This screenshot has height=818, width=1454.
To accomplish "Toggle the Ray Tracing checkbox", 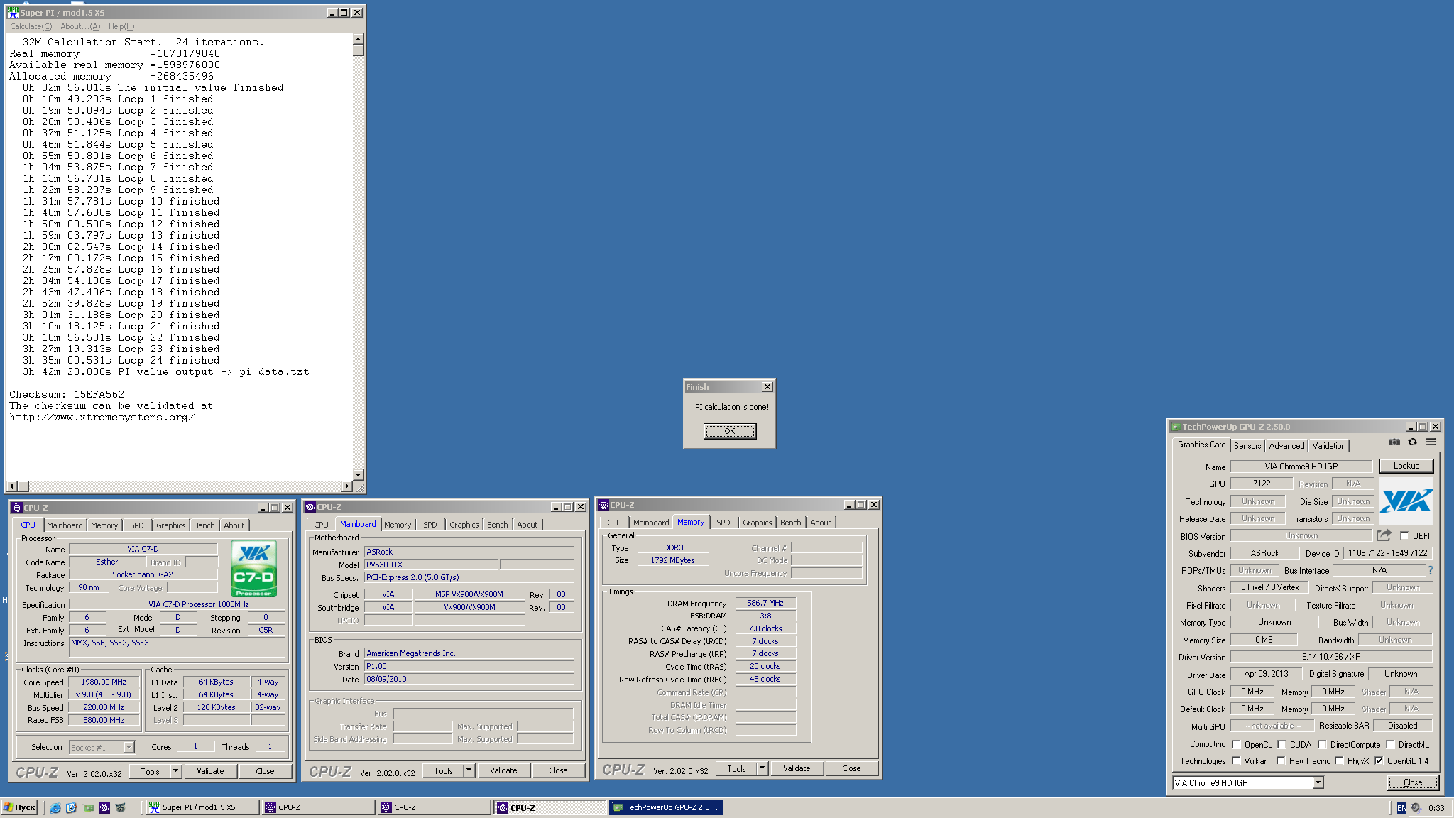I will [1281, 761].
